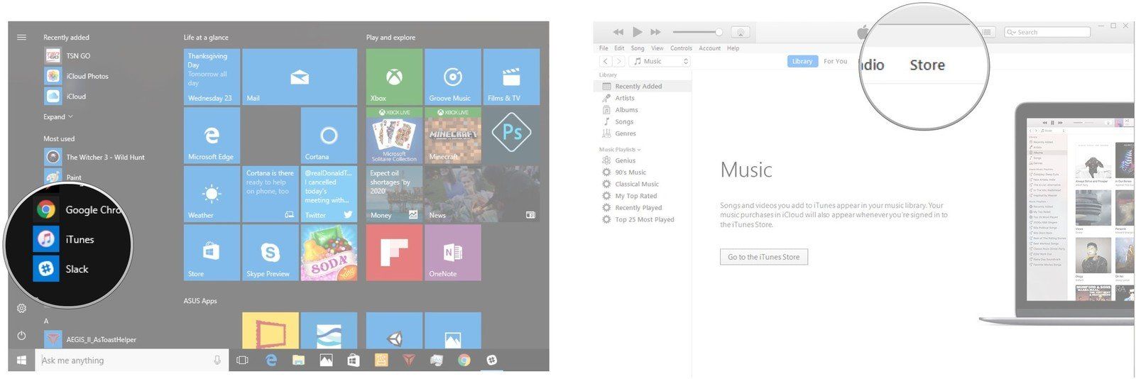Open Start menu Settings gear
The image size is (1136, 379).
[x=21, y=308]
